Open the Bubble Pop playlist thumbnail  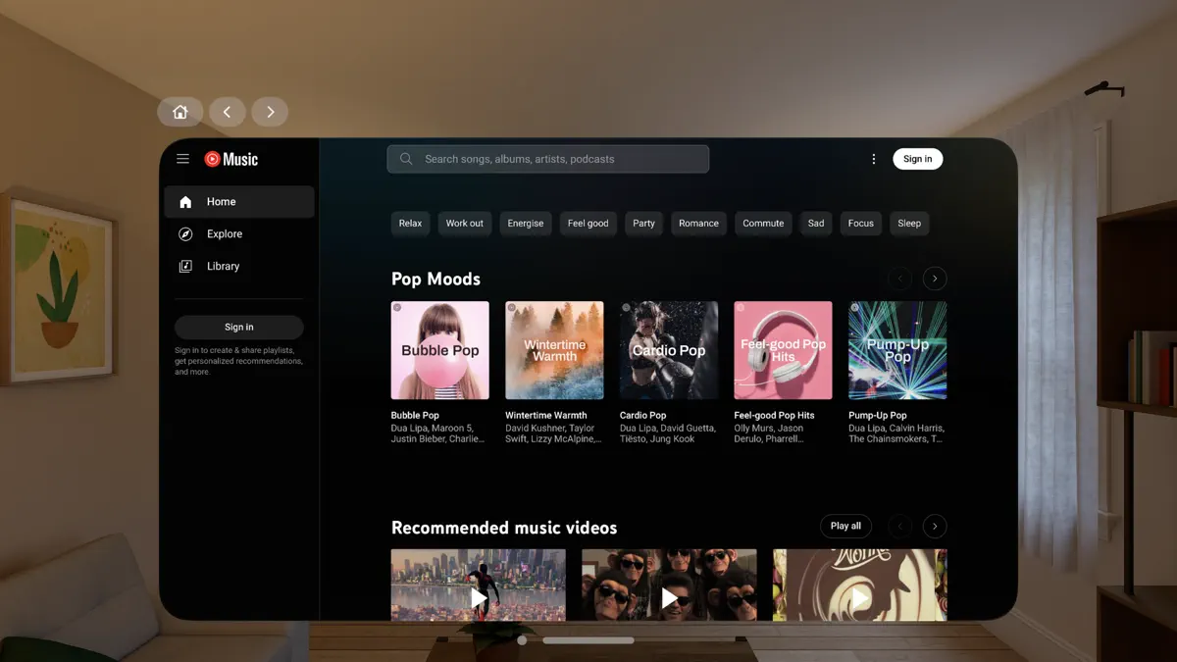click(439, 350)
